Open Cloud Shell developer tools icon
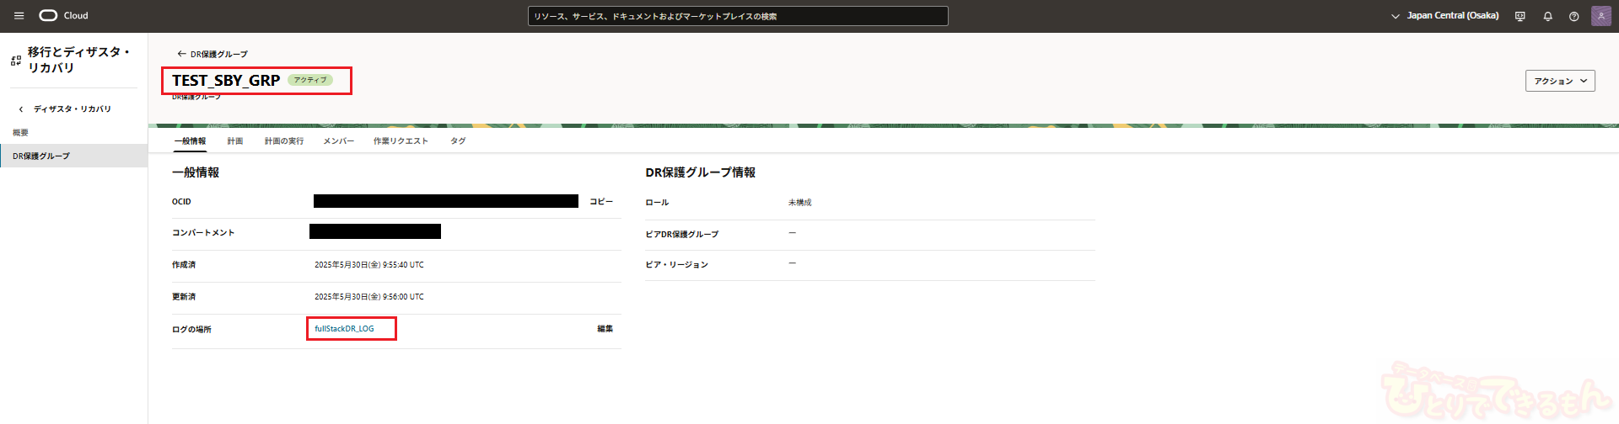The width and height of the screenshot is (1619, 424). (x=1519, y=16)
